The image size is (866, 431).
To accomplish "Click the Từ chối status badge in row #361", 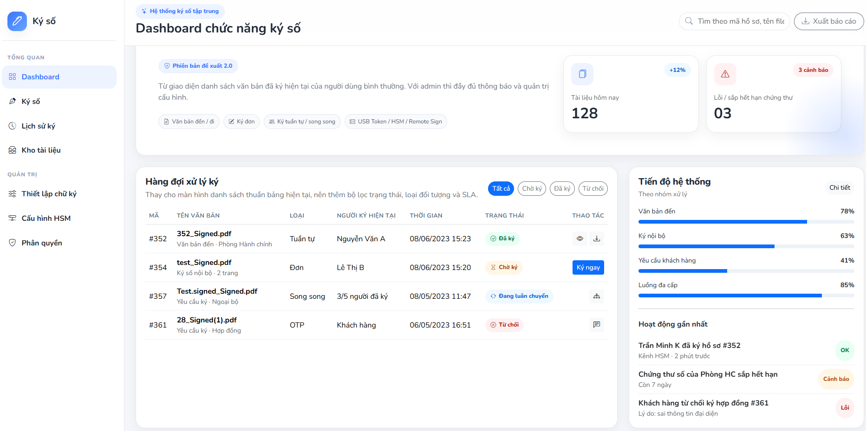I will [x=504, y=325].
